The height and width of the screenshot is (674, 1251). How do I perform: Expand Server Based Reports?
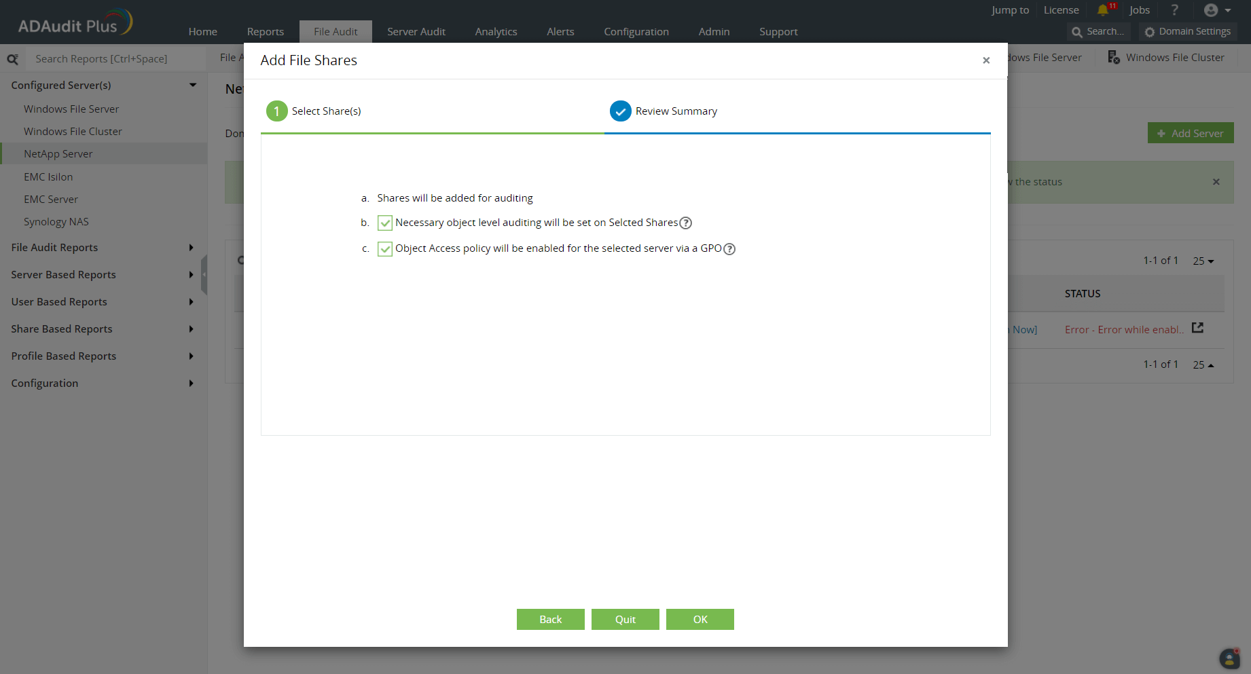[x=192, y=275]
